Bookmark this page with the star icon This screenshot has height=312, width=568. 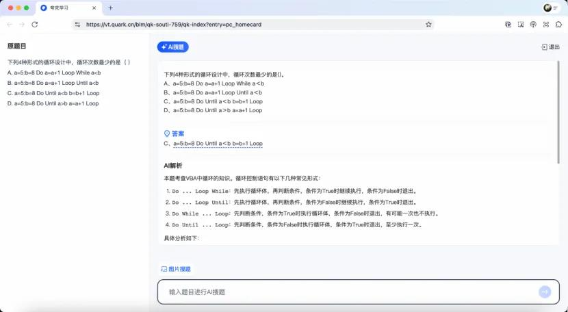pyautogui.click(x=428, y=24)
